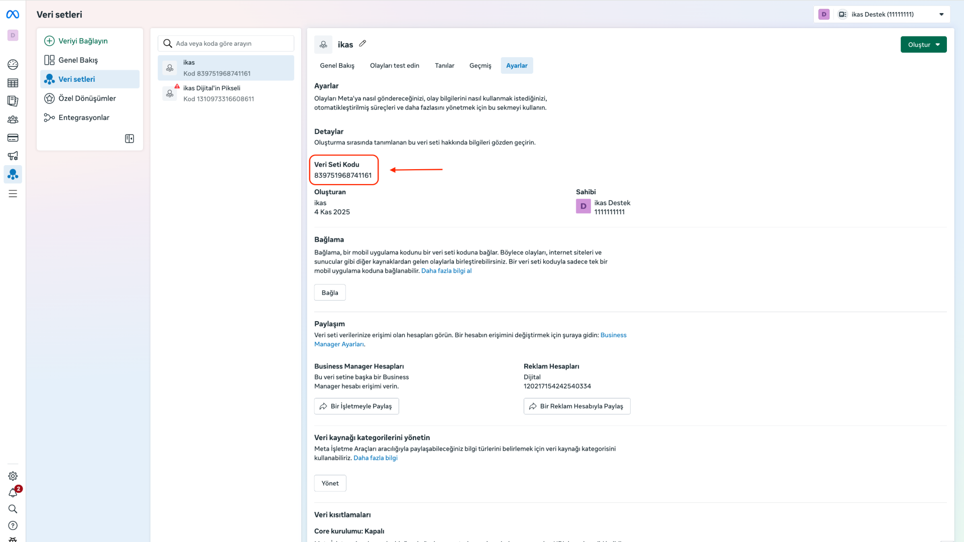The height and width of the screenshot is (542, 964).
Task: Select Veri setleri in the side menu
Action: [90, 79]
